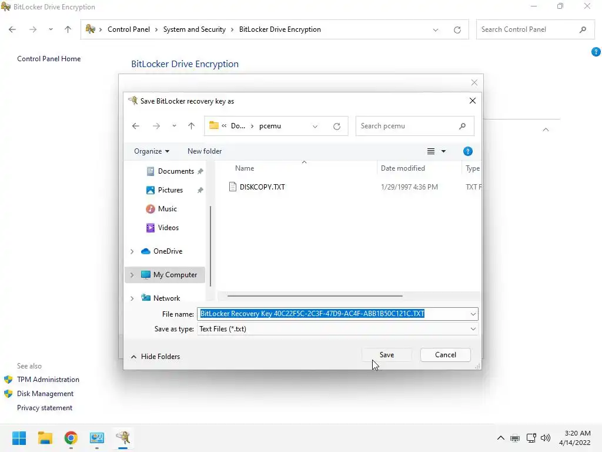The width and height of the screenshot is (602, 452).
Task: Open File Explorer from taskbar
Action: point(45,438)
